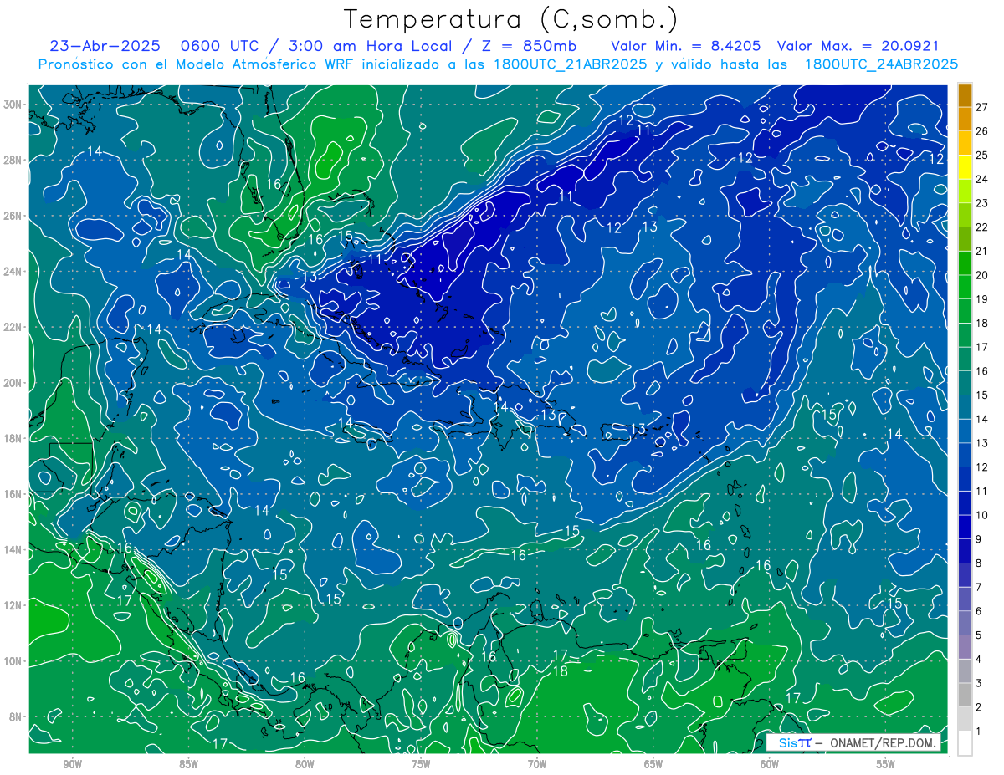Pick the gray segment above the color scale's 3 label
Image resolution: width=1004 pixels, height=775 pixels.
pyautogui.click(x=965, y=671)
